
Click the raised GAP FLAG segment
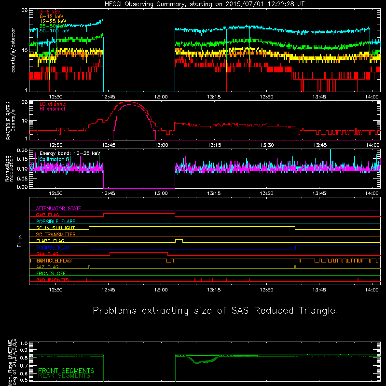139,214
